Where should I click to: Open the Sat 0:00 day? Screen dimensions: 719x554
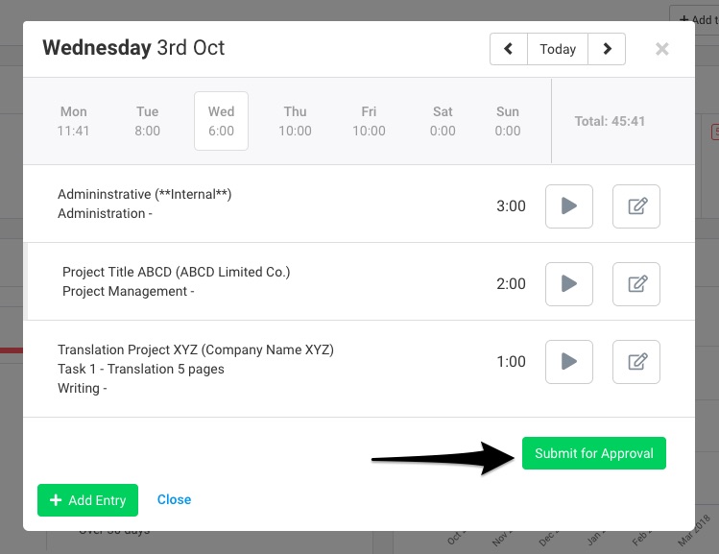point(443,121)
